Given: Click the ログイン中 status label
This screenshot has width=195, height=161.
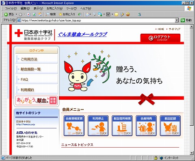Looking at the screenshot, I should click(37, 51).
